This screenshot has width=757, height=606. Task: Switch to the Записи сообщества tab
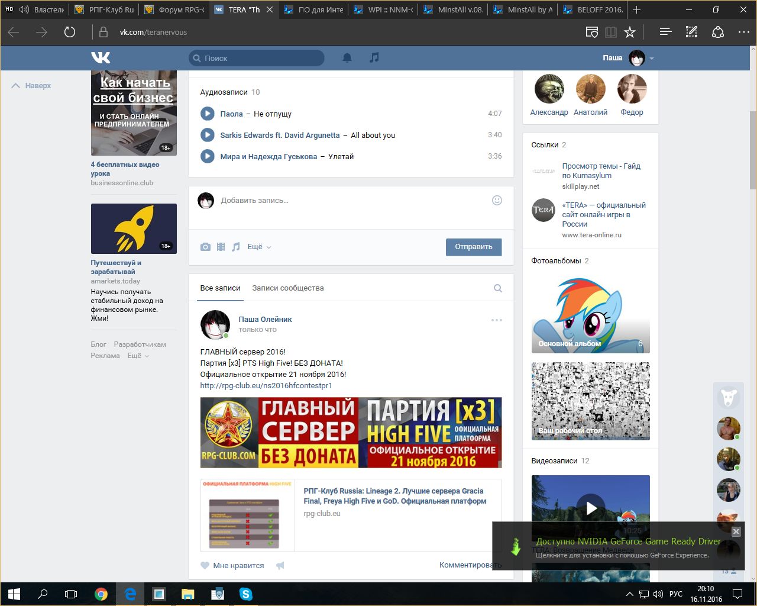coord(288,288)
